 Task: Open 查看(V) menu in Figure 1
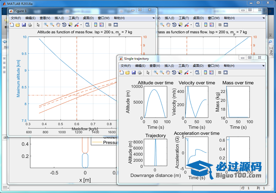pos(45,18)
